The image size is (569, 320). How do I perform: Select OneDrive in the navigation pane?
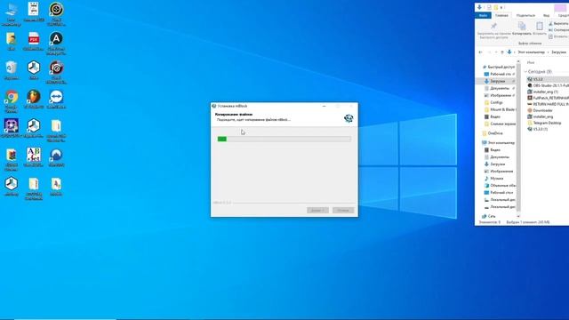tap(493, 133)
